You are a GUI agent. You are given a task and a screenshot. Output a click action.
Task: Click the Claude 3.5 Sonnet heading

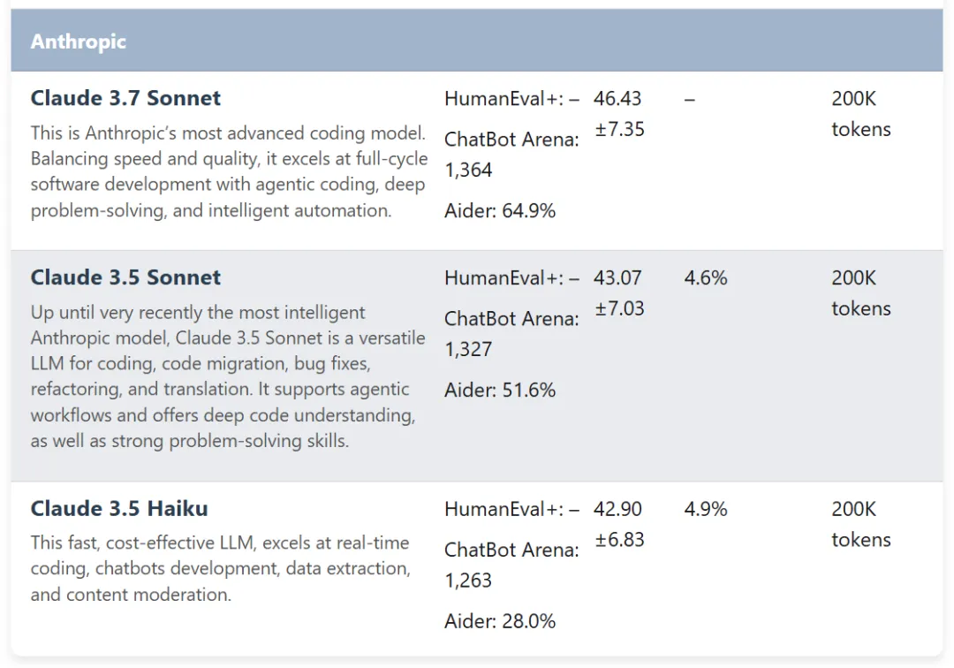click(x=125, y=277)
